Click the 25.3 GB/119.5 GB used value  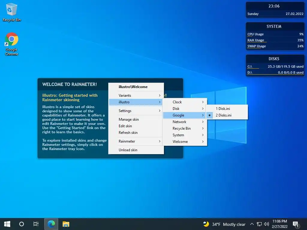286,66
